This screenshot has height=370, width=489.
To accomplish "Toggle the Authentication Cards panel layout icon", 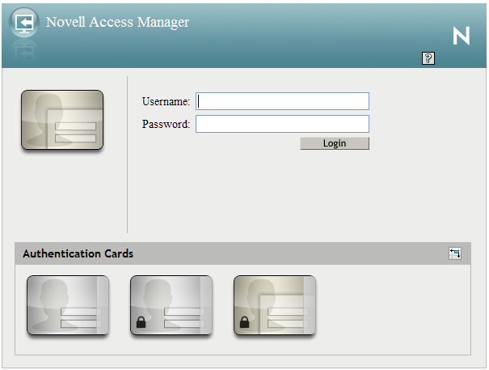I will pyautogui.click(x=455, y=253).
